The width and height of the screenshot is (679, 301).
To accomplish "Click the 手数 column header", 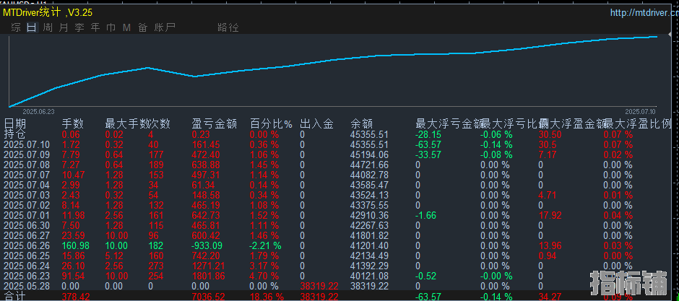I will [73, 124].
